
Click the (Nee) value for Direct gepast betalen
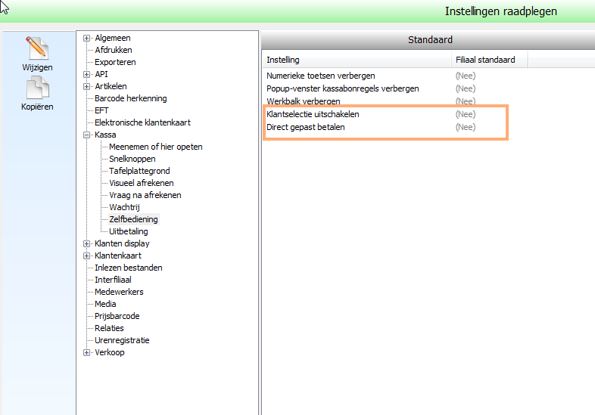tap(466, 127)
